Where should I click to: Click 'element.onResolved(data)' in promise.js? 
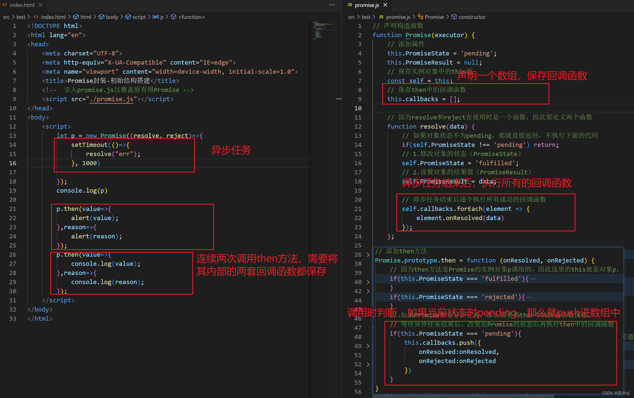pos(460,218)
